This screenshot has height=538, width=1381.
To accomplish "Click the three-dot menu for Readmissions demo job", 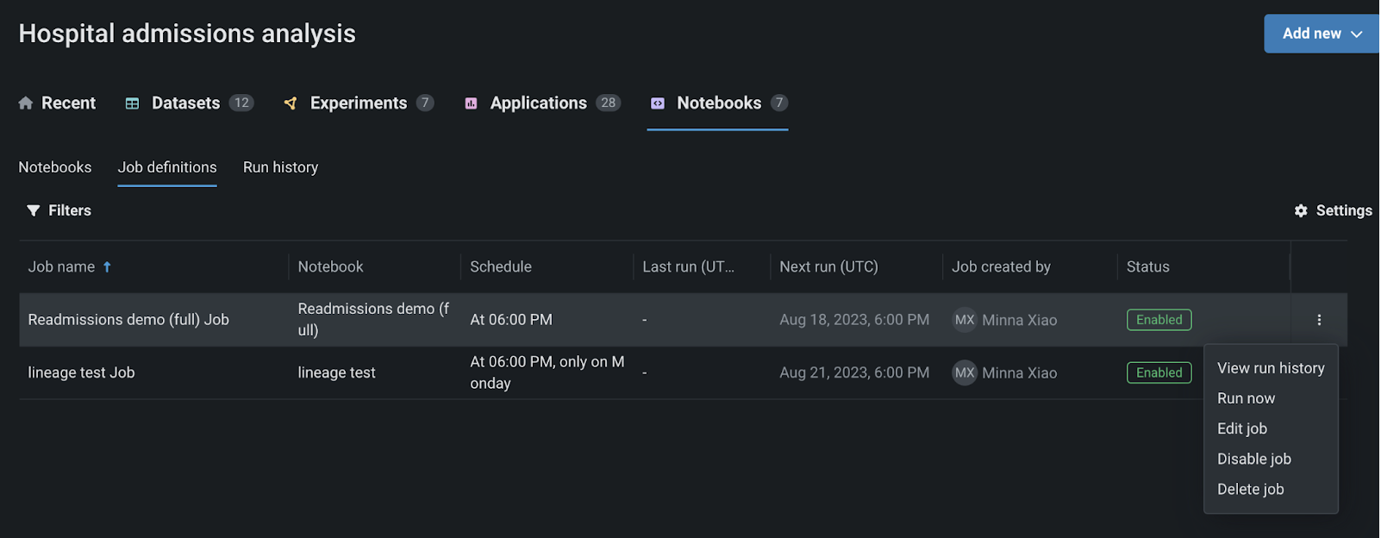I will (1318, 320).
